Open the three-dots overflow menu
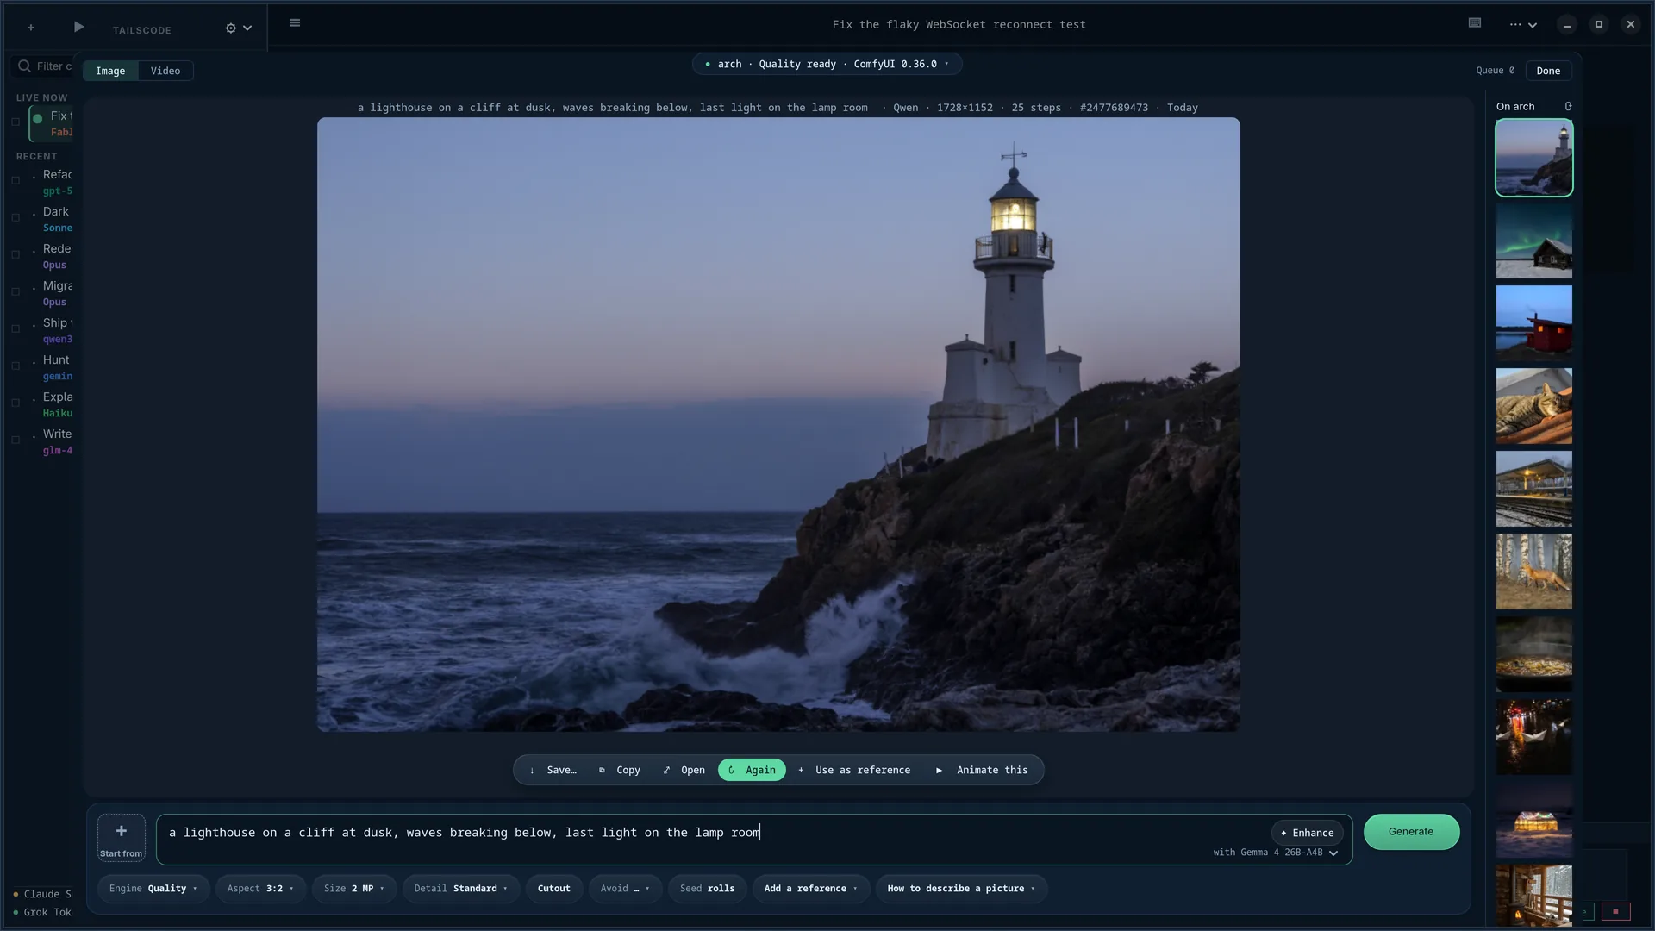The height and width of the screenshot is (931, 1655). coord(1515,25)
